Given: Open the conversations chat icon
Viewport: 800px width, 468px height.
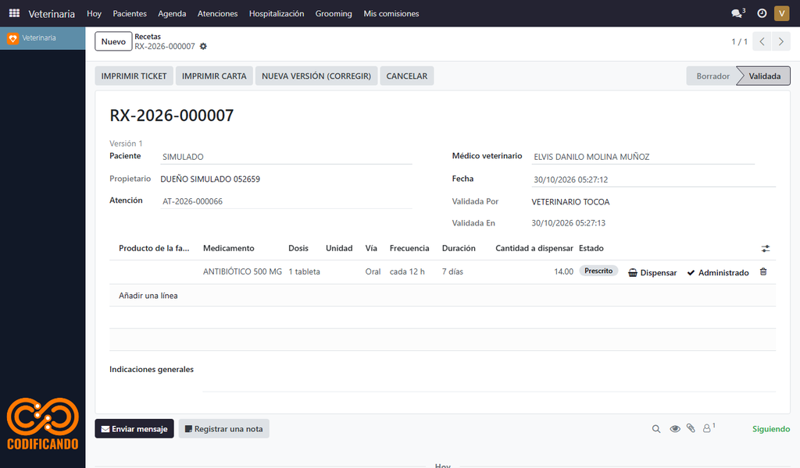Looking at the screenshot, I should 737,13.
